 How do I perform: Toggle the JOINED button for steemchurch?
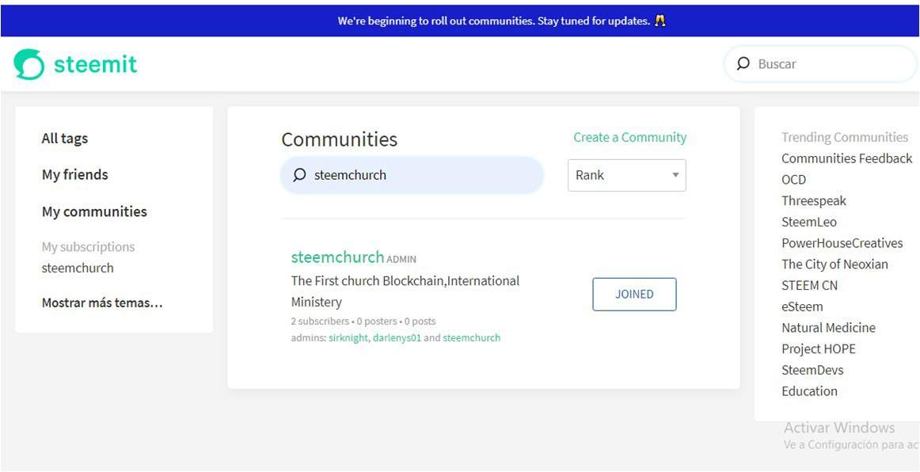(x=634, y=294)
